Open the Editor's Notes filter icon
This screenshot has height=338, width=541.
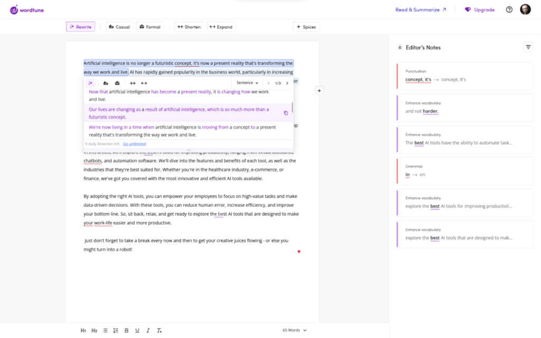[528, 47]
